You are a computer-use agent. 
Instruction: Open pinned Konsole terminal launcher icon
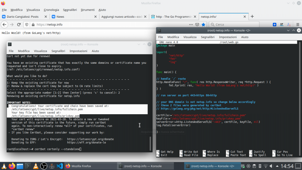coord(28,166)
